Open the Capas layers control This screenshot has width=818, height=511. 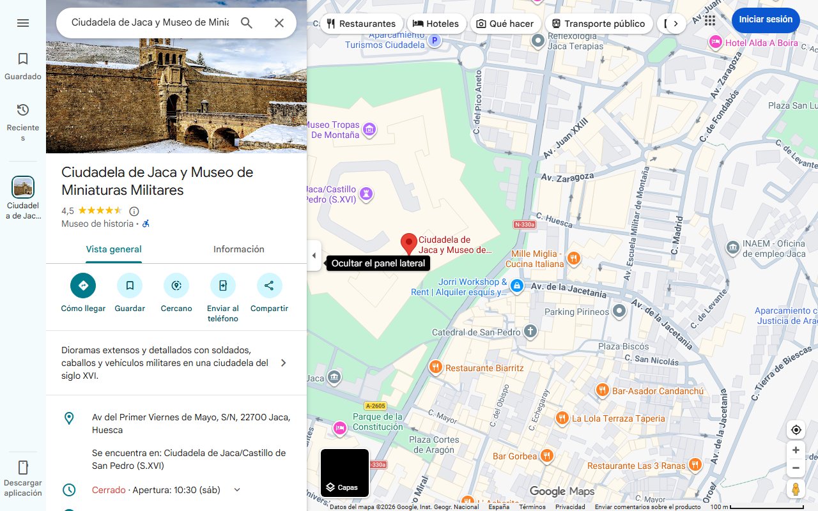pyautogui.click(x=344, y=473)
